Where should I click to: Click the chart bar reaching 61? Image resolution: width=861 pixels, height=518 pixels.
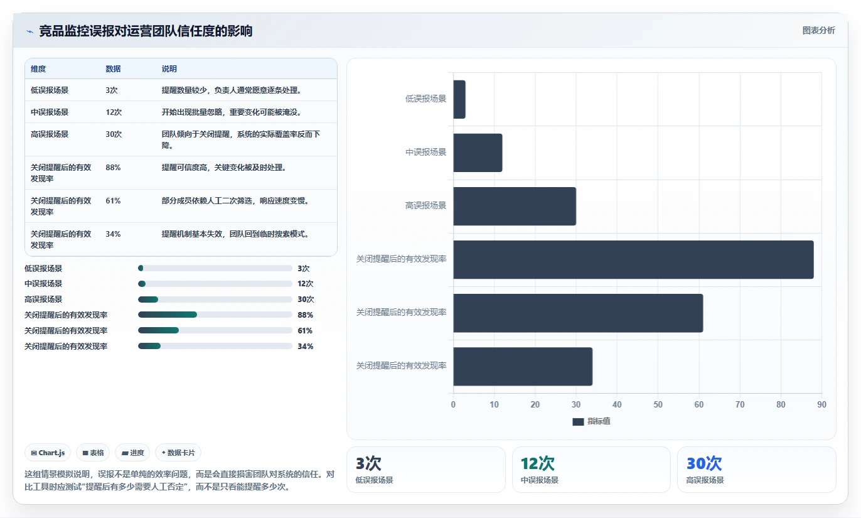[578, 313]
